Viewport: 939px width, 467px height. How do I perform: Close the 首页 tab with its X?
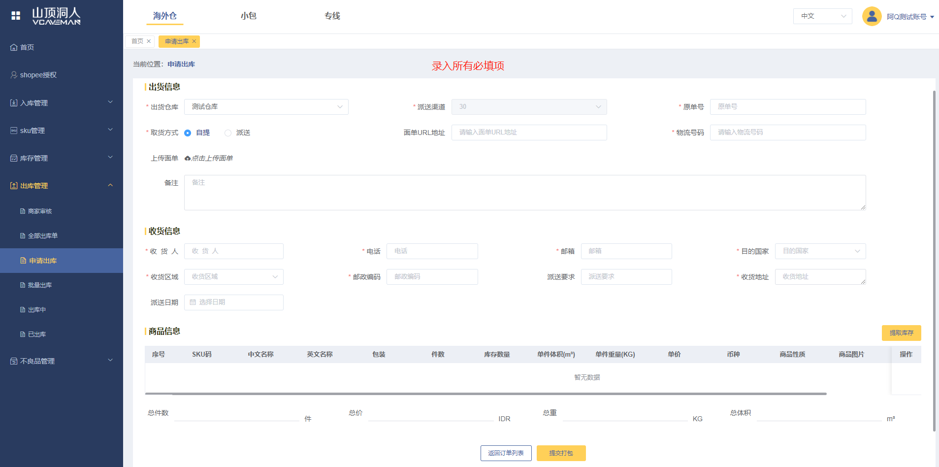click(x=149, y=41)
